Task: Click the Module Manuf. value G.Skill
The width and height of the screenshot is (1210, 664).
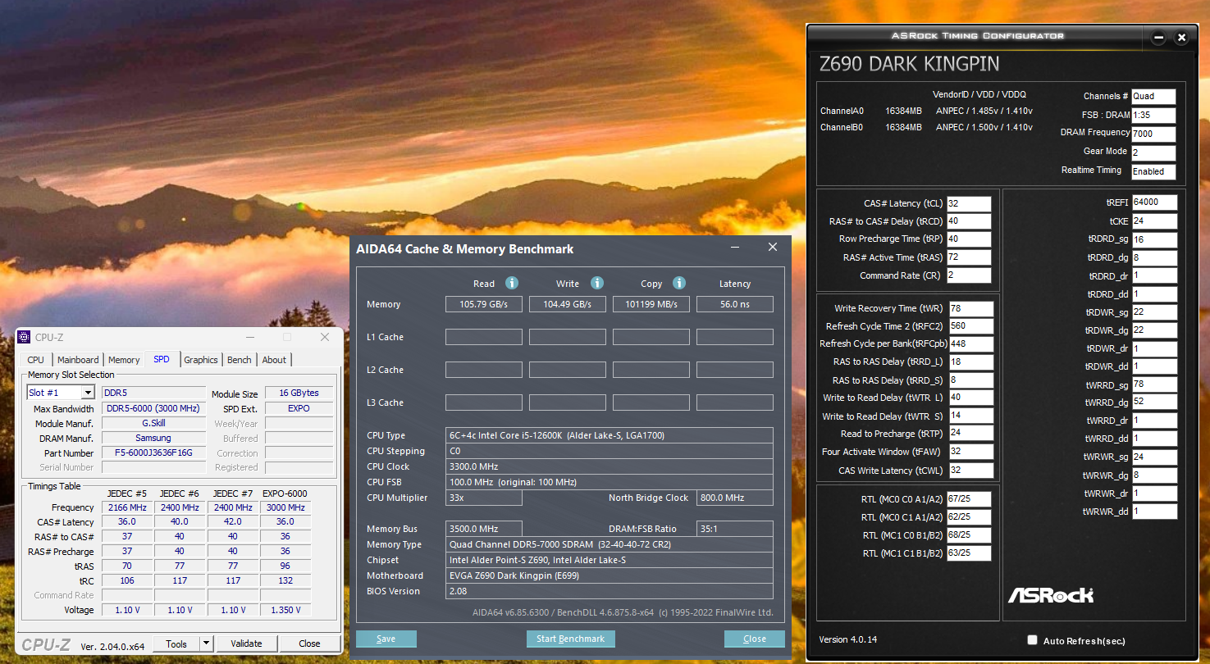Action: [153, 424]
